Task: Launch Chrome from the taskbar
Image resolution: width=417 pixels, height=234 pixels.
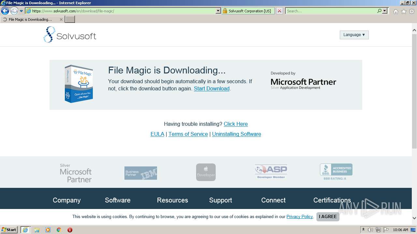Action: 59,230
